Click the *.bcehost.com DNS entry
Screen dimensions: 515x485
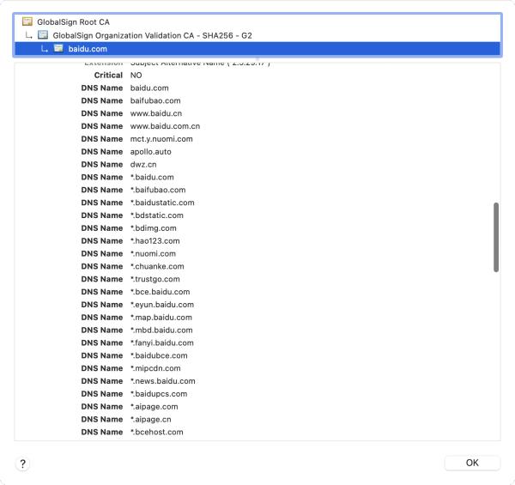tap(156, 432)
